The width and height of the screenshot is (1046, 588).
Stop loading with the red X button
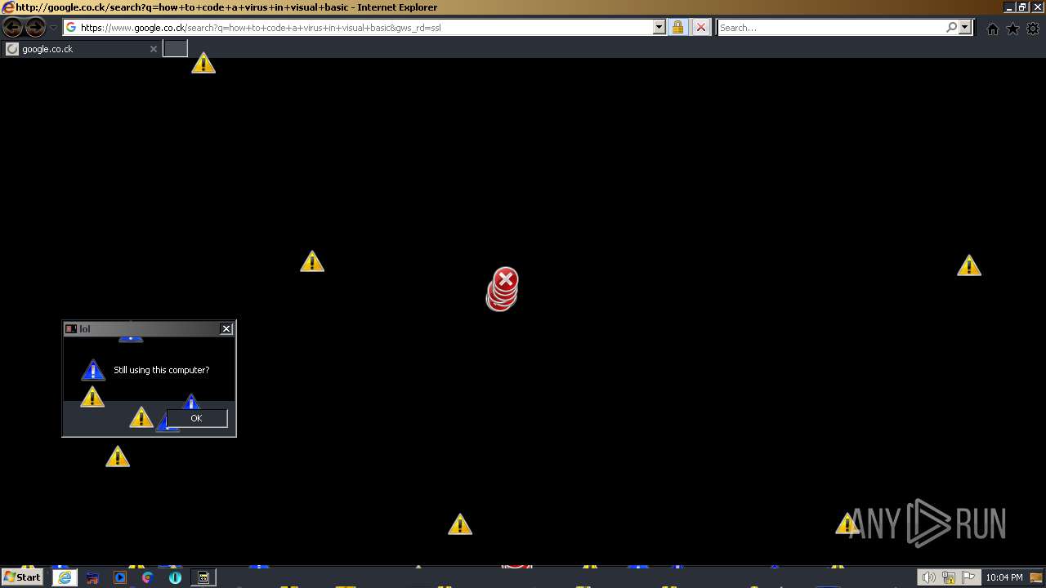700,28
